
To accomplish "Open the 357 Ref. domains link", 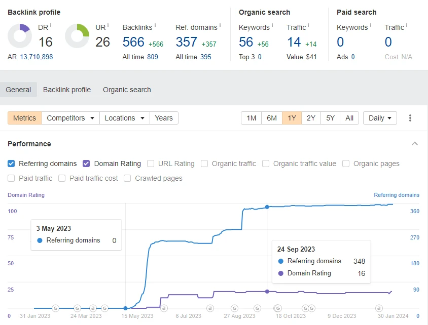I will [187, 42].
